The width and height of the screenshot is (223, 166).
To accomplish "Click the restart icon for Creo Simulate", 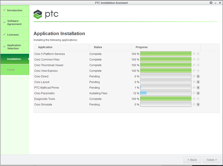I will pyautogui.click(x=194, y=104).
